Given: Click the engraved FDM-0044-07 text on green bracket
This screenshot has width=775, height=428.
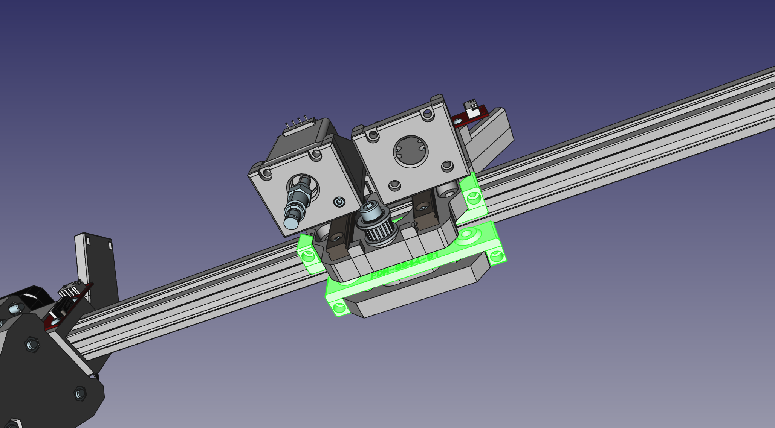Looking at the screenshot, I should point(404,265).
